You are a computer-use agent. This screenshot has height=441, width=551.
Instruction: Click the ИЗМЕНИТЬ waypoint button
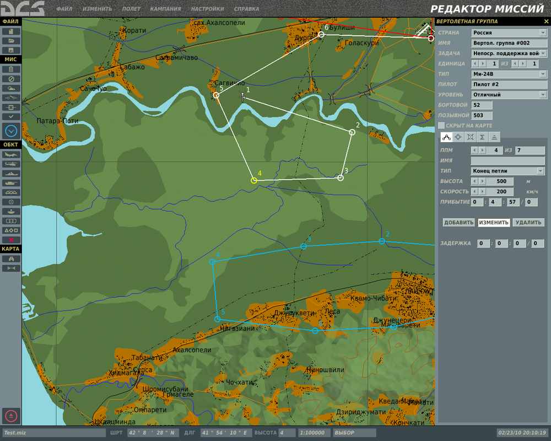494,223
